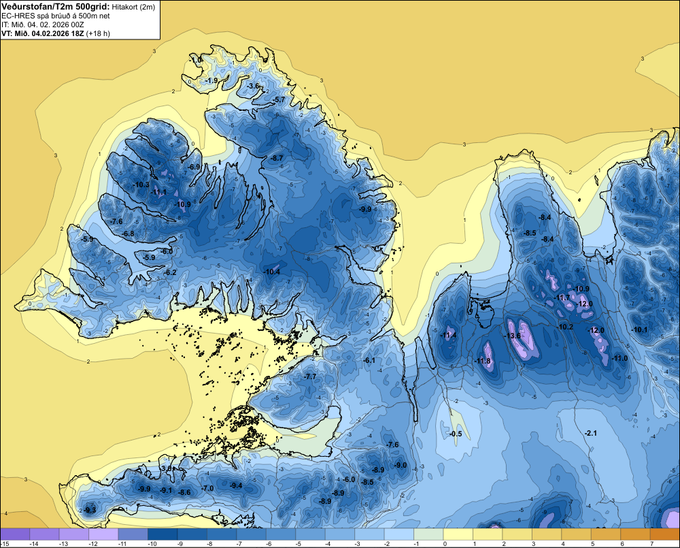Click the orange legend swatch starting at 7

[664, 534]
